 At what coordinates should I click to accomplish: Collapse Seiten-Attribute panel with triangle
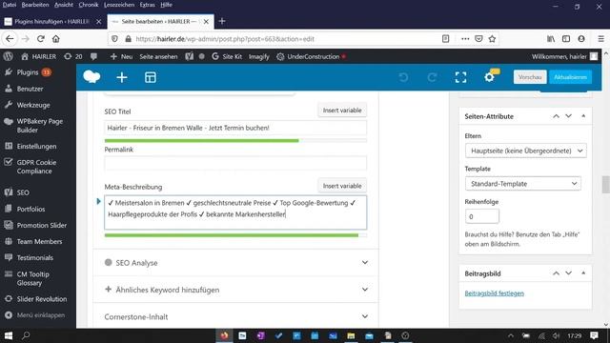pyautogui.click(x=583, y=116)
